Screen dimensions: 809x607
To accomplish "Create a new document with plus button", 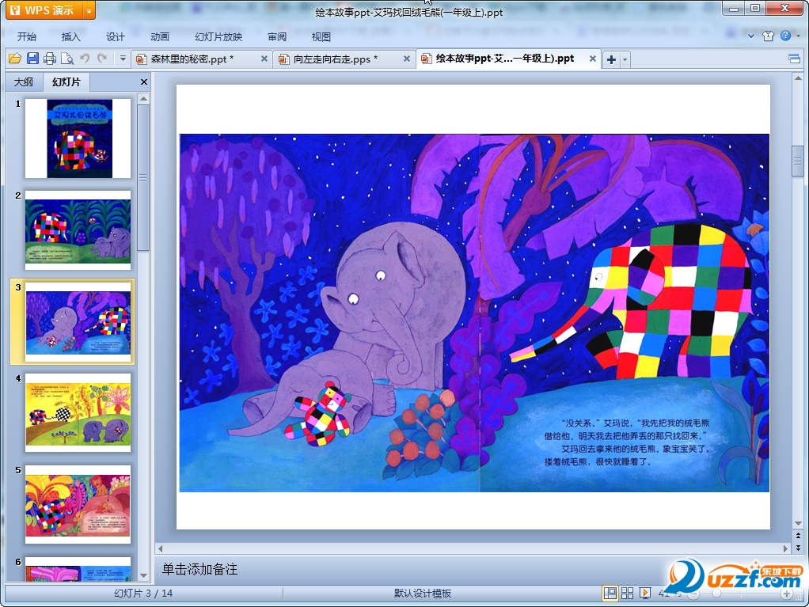I will pos(611,59).
